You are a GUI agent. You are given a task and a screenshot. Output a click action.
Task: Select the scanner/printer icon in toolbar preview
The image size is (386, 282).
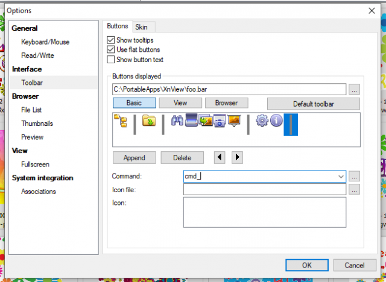click(192, 121)
